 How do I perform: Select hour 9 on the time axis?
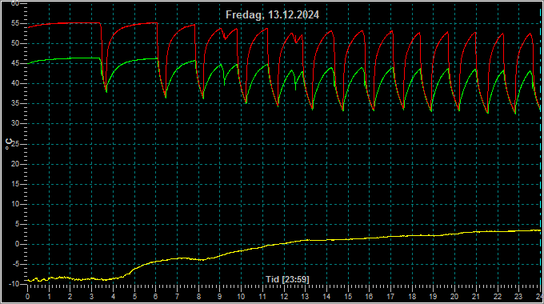pyautogui.click(x=220, y=297)
